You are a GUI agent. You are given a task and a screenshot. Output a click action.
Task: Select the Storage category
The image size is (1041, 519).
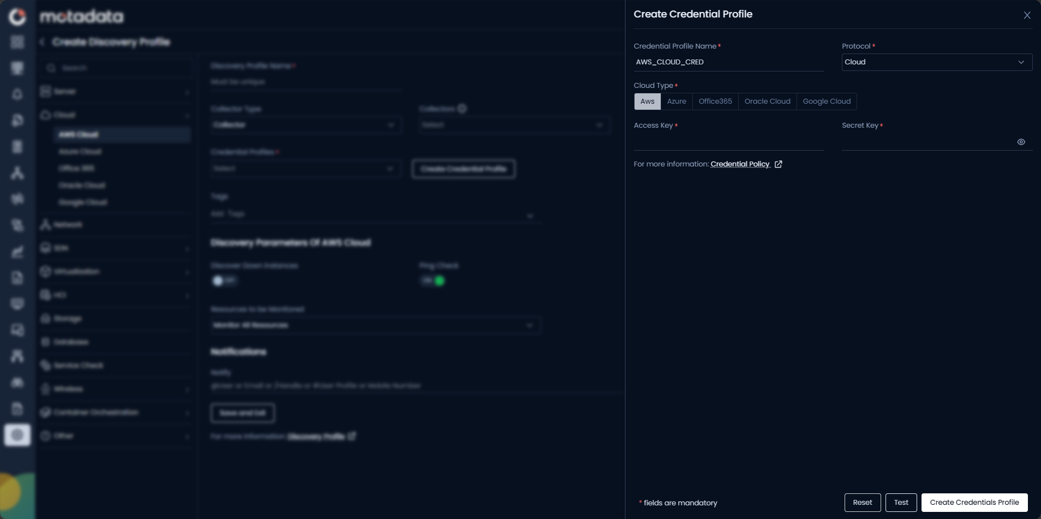[x=115, y=319]
